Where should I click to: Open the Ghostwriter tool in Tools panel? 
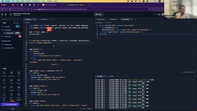tap(4, 74)
